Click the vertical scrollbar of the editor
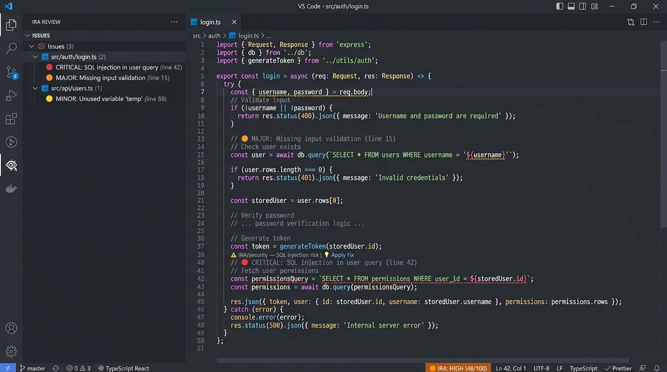667x372 pixels. [664, 133]
